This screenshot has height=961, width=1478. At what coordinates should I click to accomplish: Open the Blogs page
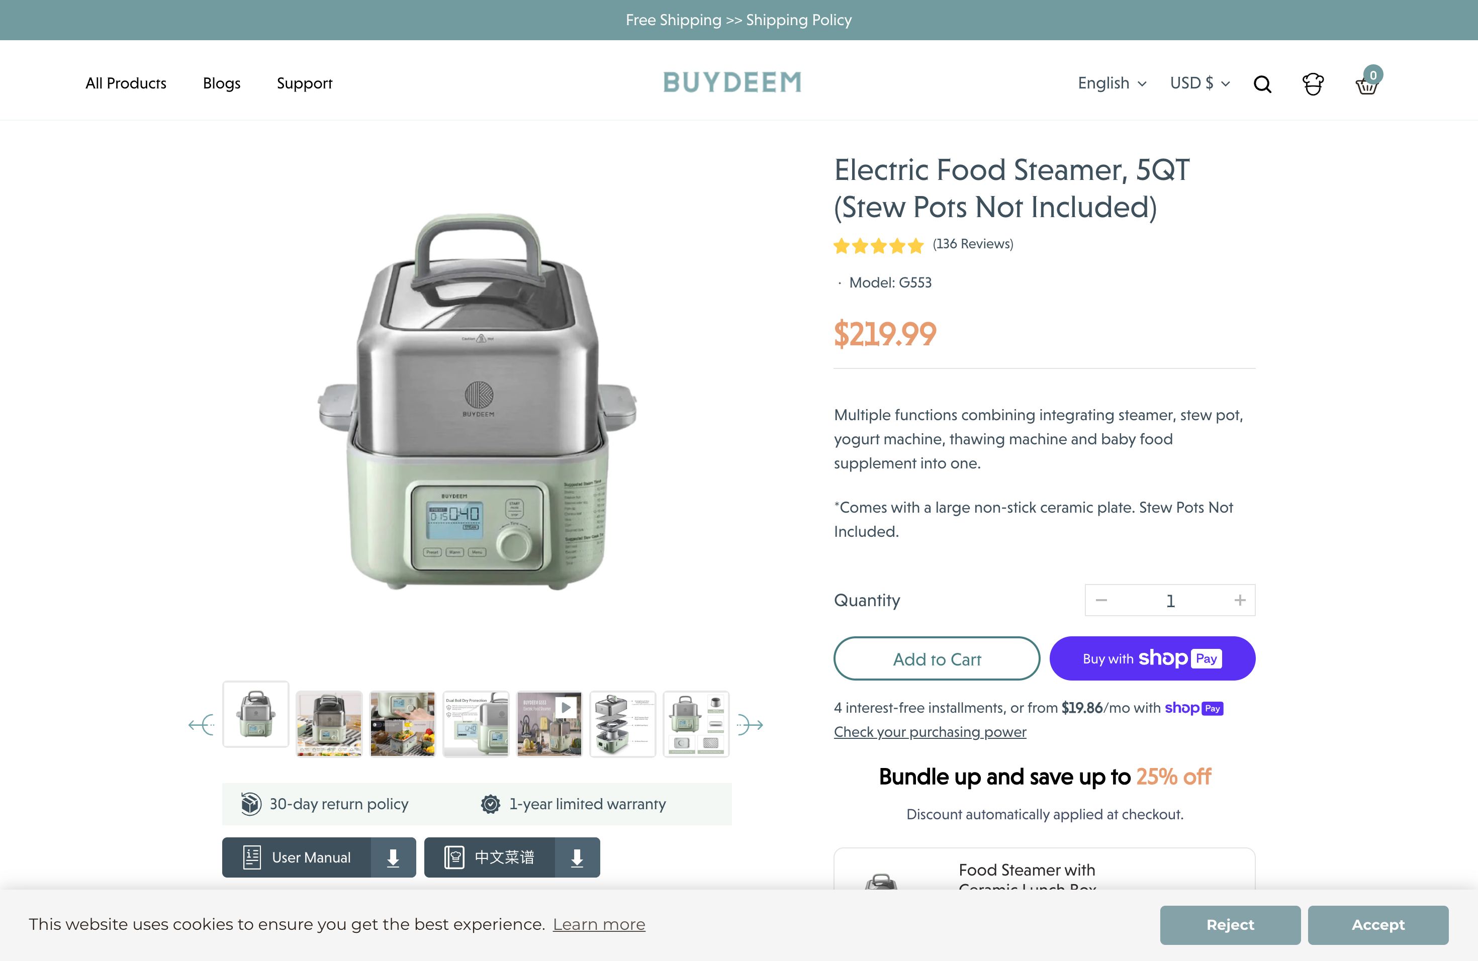coord(221,83)
